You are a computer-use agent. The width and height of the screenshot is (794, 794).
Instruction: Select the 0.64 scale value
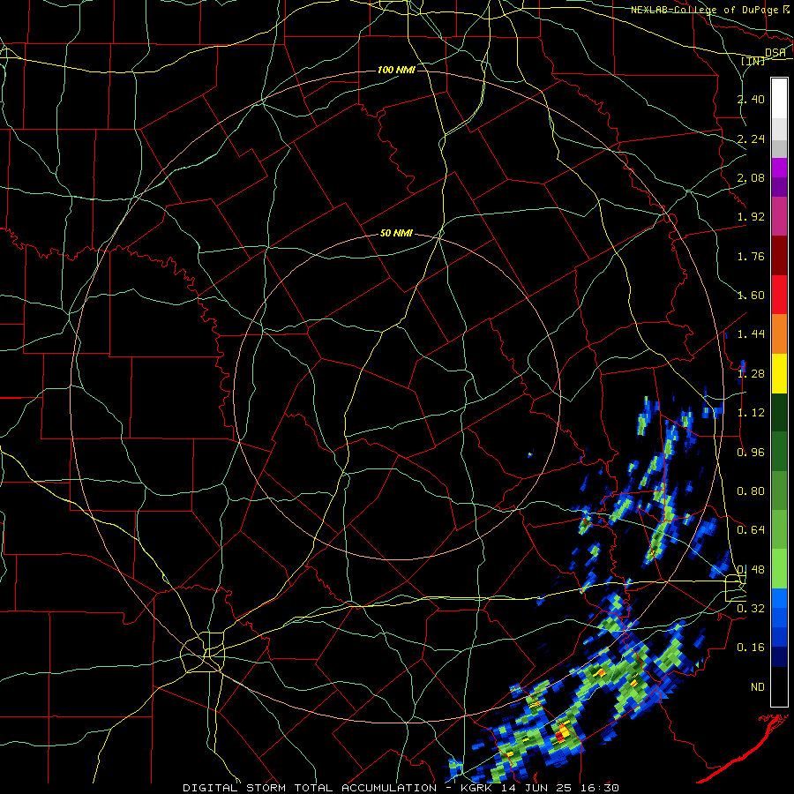coord(751,530)
